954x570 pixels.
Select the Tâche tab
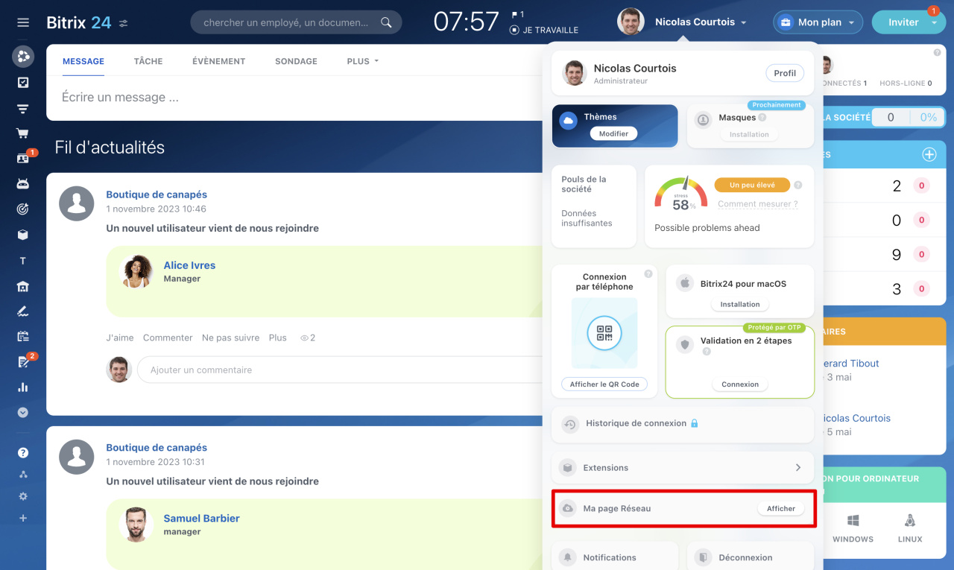[148, 61]
